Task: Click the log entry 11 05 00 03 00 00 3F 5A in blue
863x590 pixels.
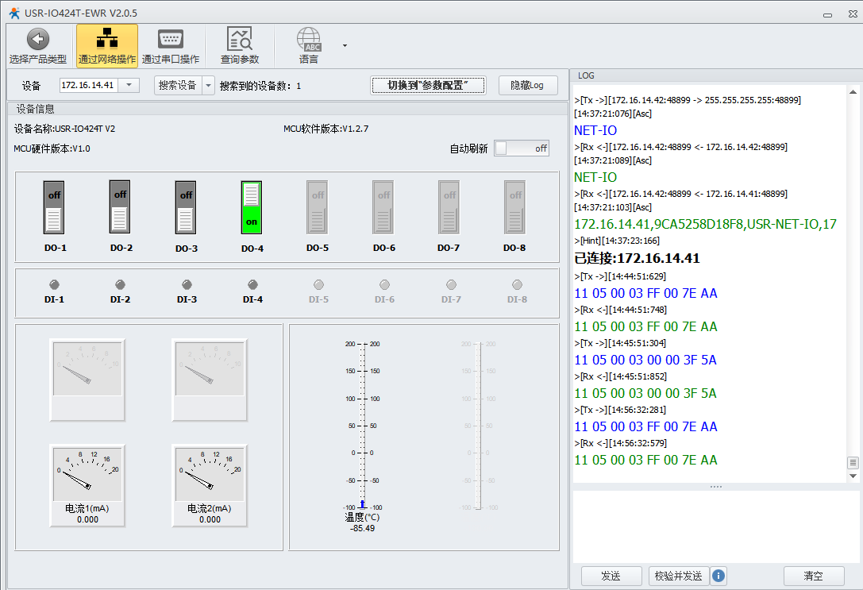Action: click(645, 360)
